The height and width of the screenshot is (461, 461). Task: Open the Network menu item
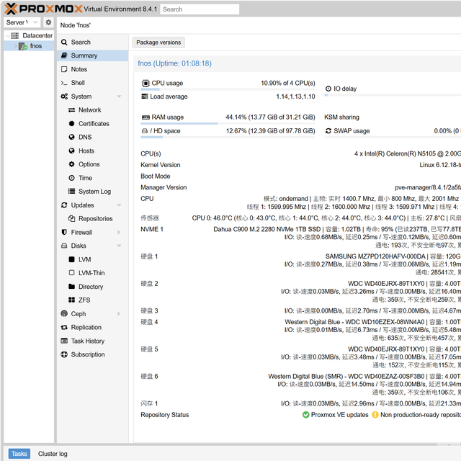93,110
